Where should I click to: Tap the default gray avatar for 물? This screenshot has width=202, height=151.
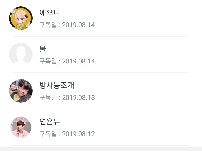point(21,55)
